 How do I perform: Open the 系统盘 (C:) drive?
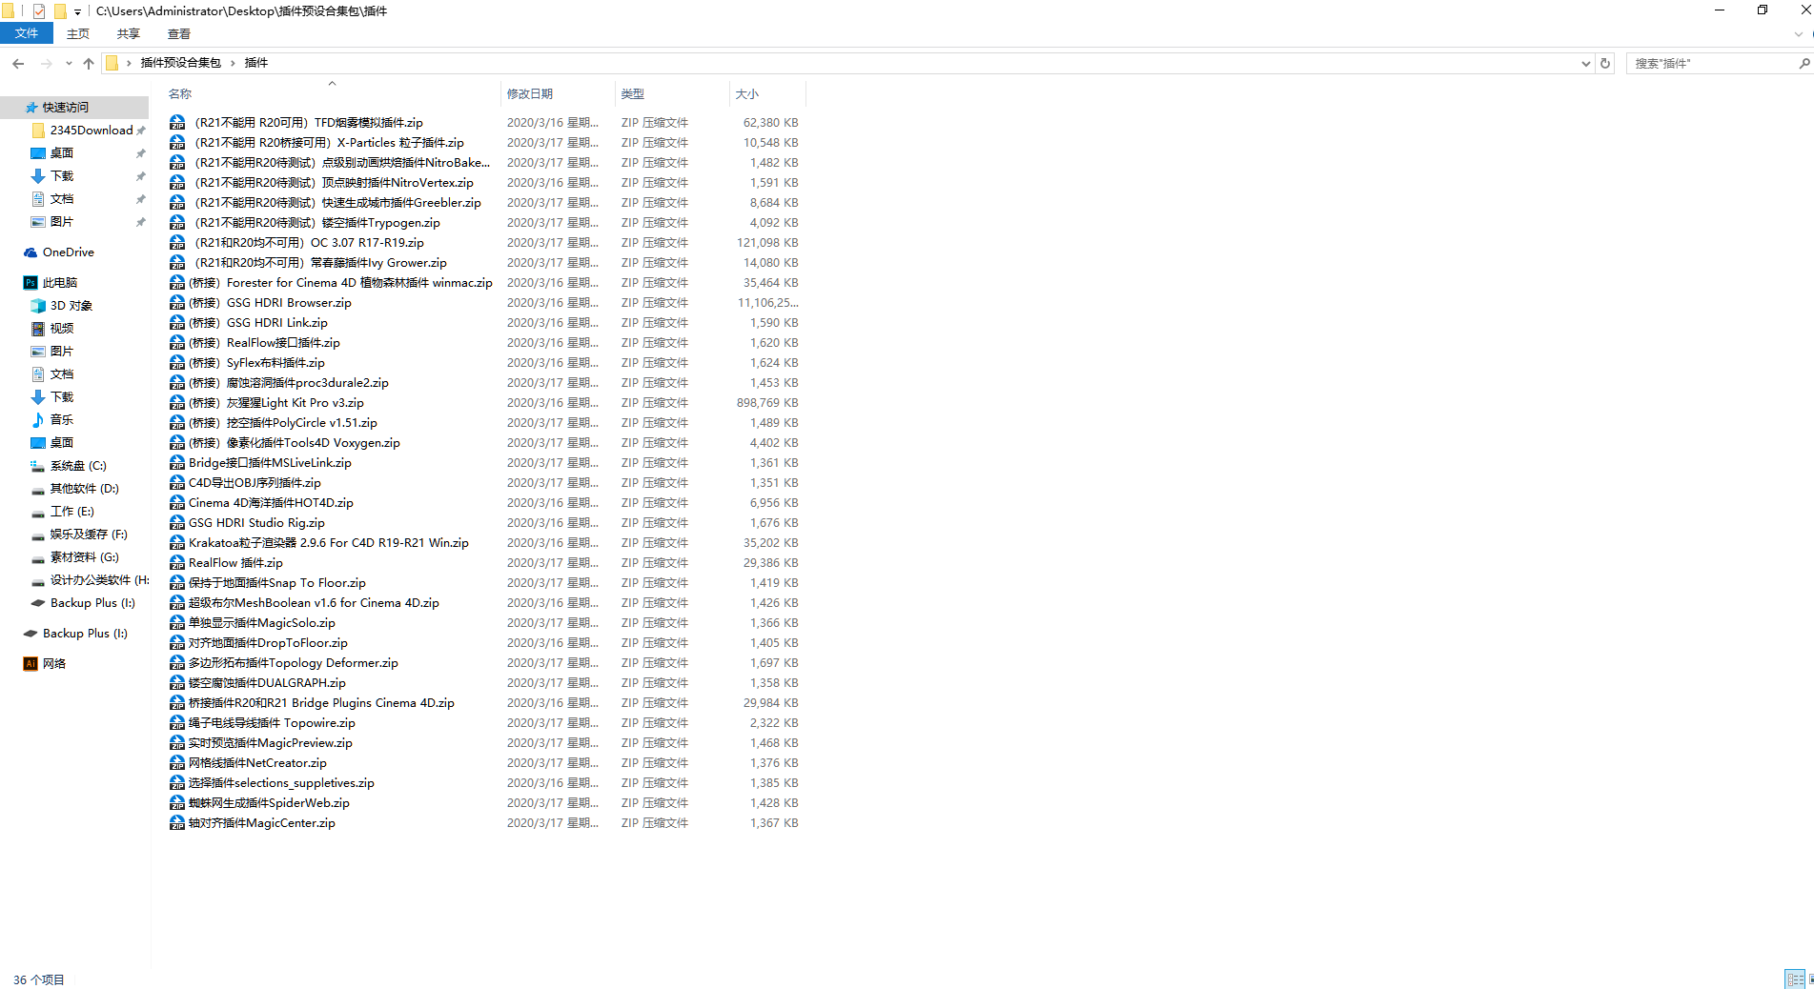pyautogui.click(x=78, y=466)
